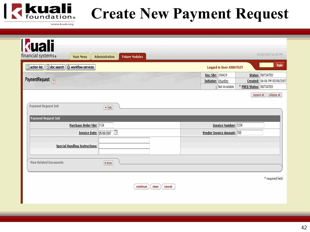Click the dark Payment Request Init header bar
Viewport: 310px width, 232px height.
click(155, 118)
